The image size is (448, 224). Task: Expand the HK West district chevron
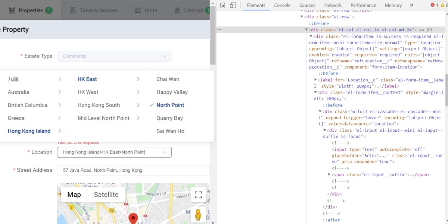coord(138,92)
